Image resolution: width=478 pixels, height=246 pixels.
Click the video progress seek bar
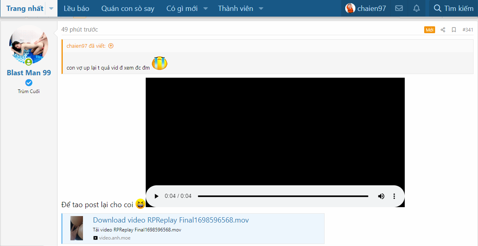(x=283, y=196)
